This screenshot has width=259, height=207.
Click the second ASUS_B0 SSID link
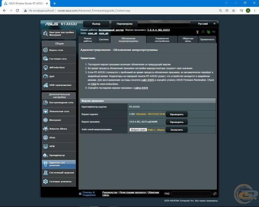104,33
